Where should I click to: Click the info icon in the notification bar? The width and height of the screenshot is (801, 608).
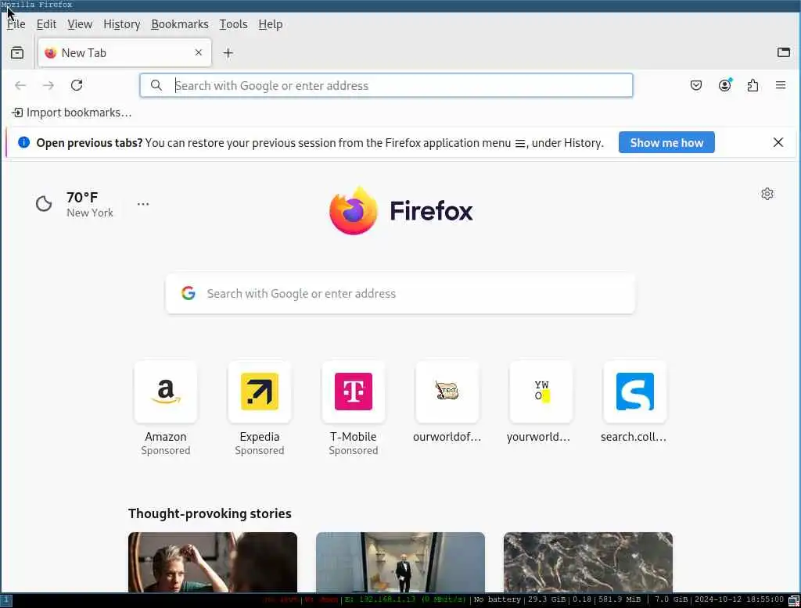(x=23, y=142)
